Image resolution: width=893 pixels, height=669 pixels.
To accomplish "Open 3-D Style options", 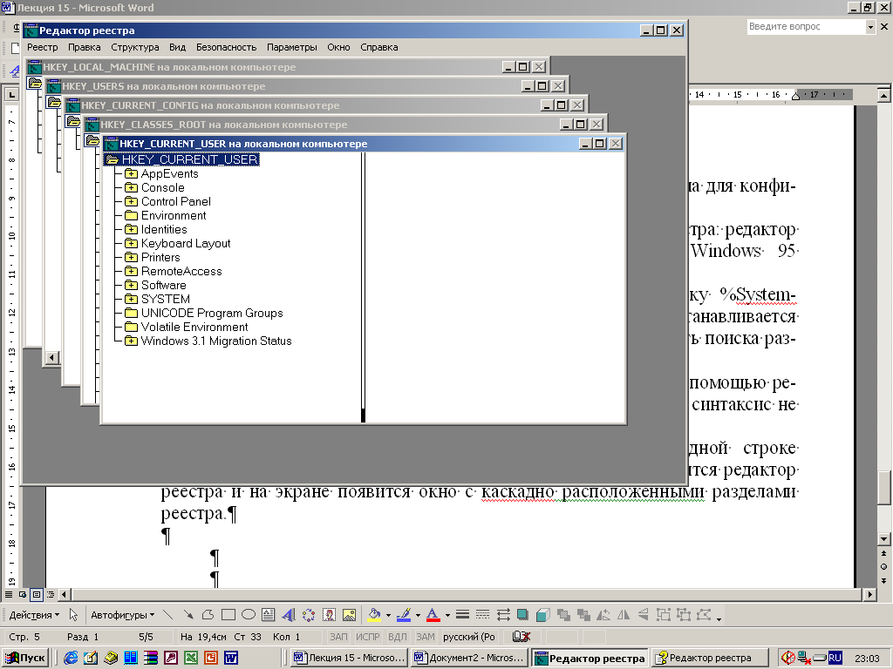I will tap(543, 615).
